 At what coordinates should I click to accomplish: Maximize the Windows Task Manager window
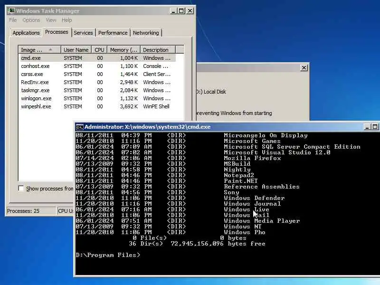[181, 11]
